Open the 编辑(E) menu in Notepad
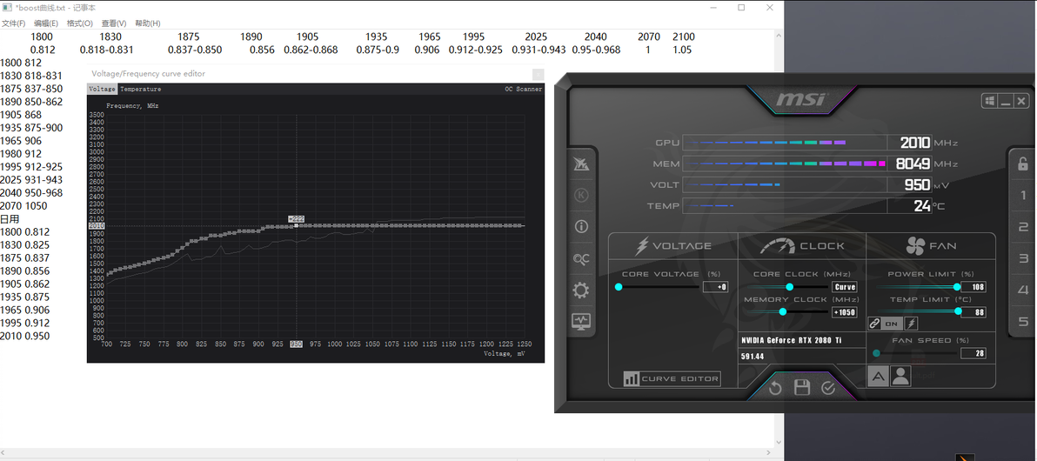 coord(47,23)
